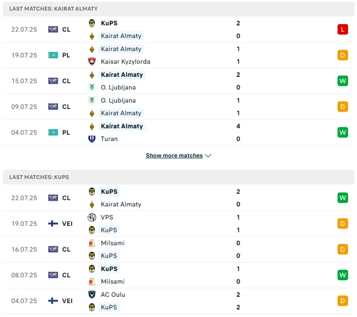The image size is (357, 317).
Task: Click the Turan club crest icon
Action: pos(92,139)
